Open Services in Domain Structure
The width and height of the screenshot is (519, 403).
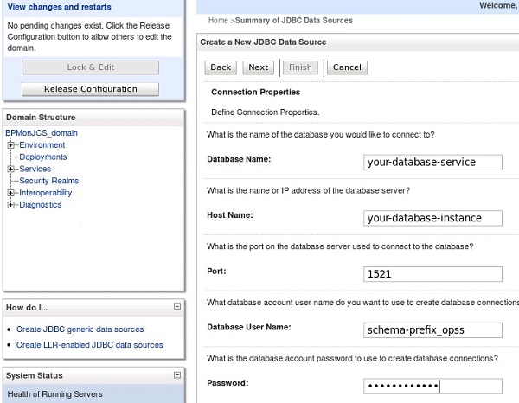coord(35,169)
